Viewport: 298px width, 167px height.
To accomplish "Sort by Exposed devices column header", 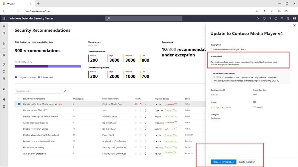I will pos(162,99).
